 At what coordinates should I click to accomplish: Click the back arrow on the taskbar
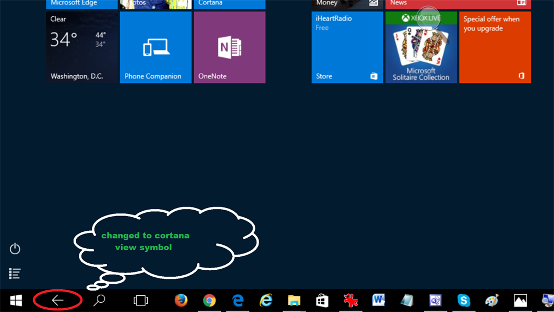(57, 300)
